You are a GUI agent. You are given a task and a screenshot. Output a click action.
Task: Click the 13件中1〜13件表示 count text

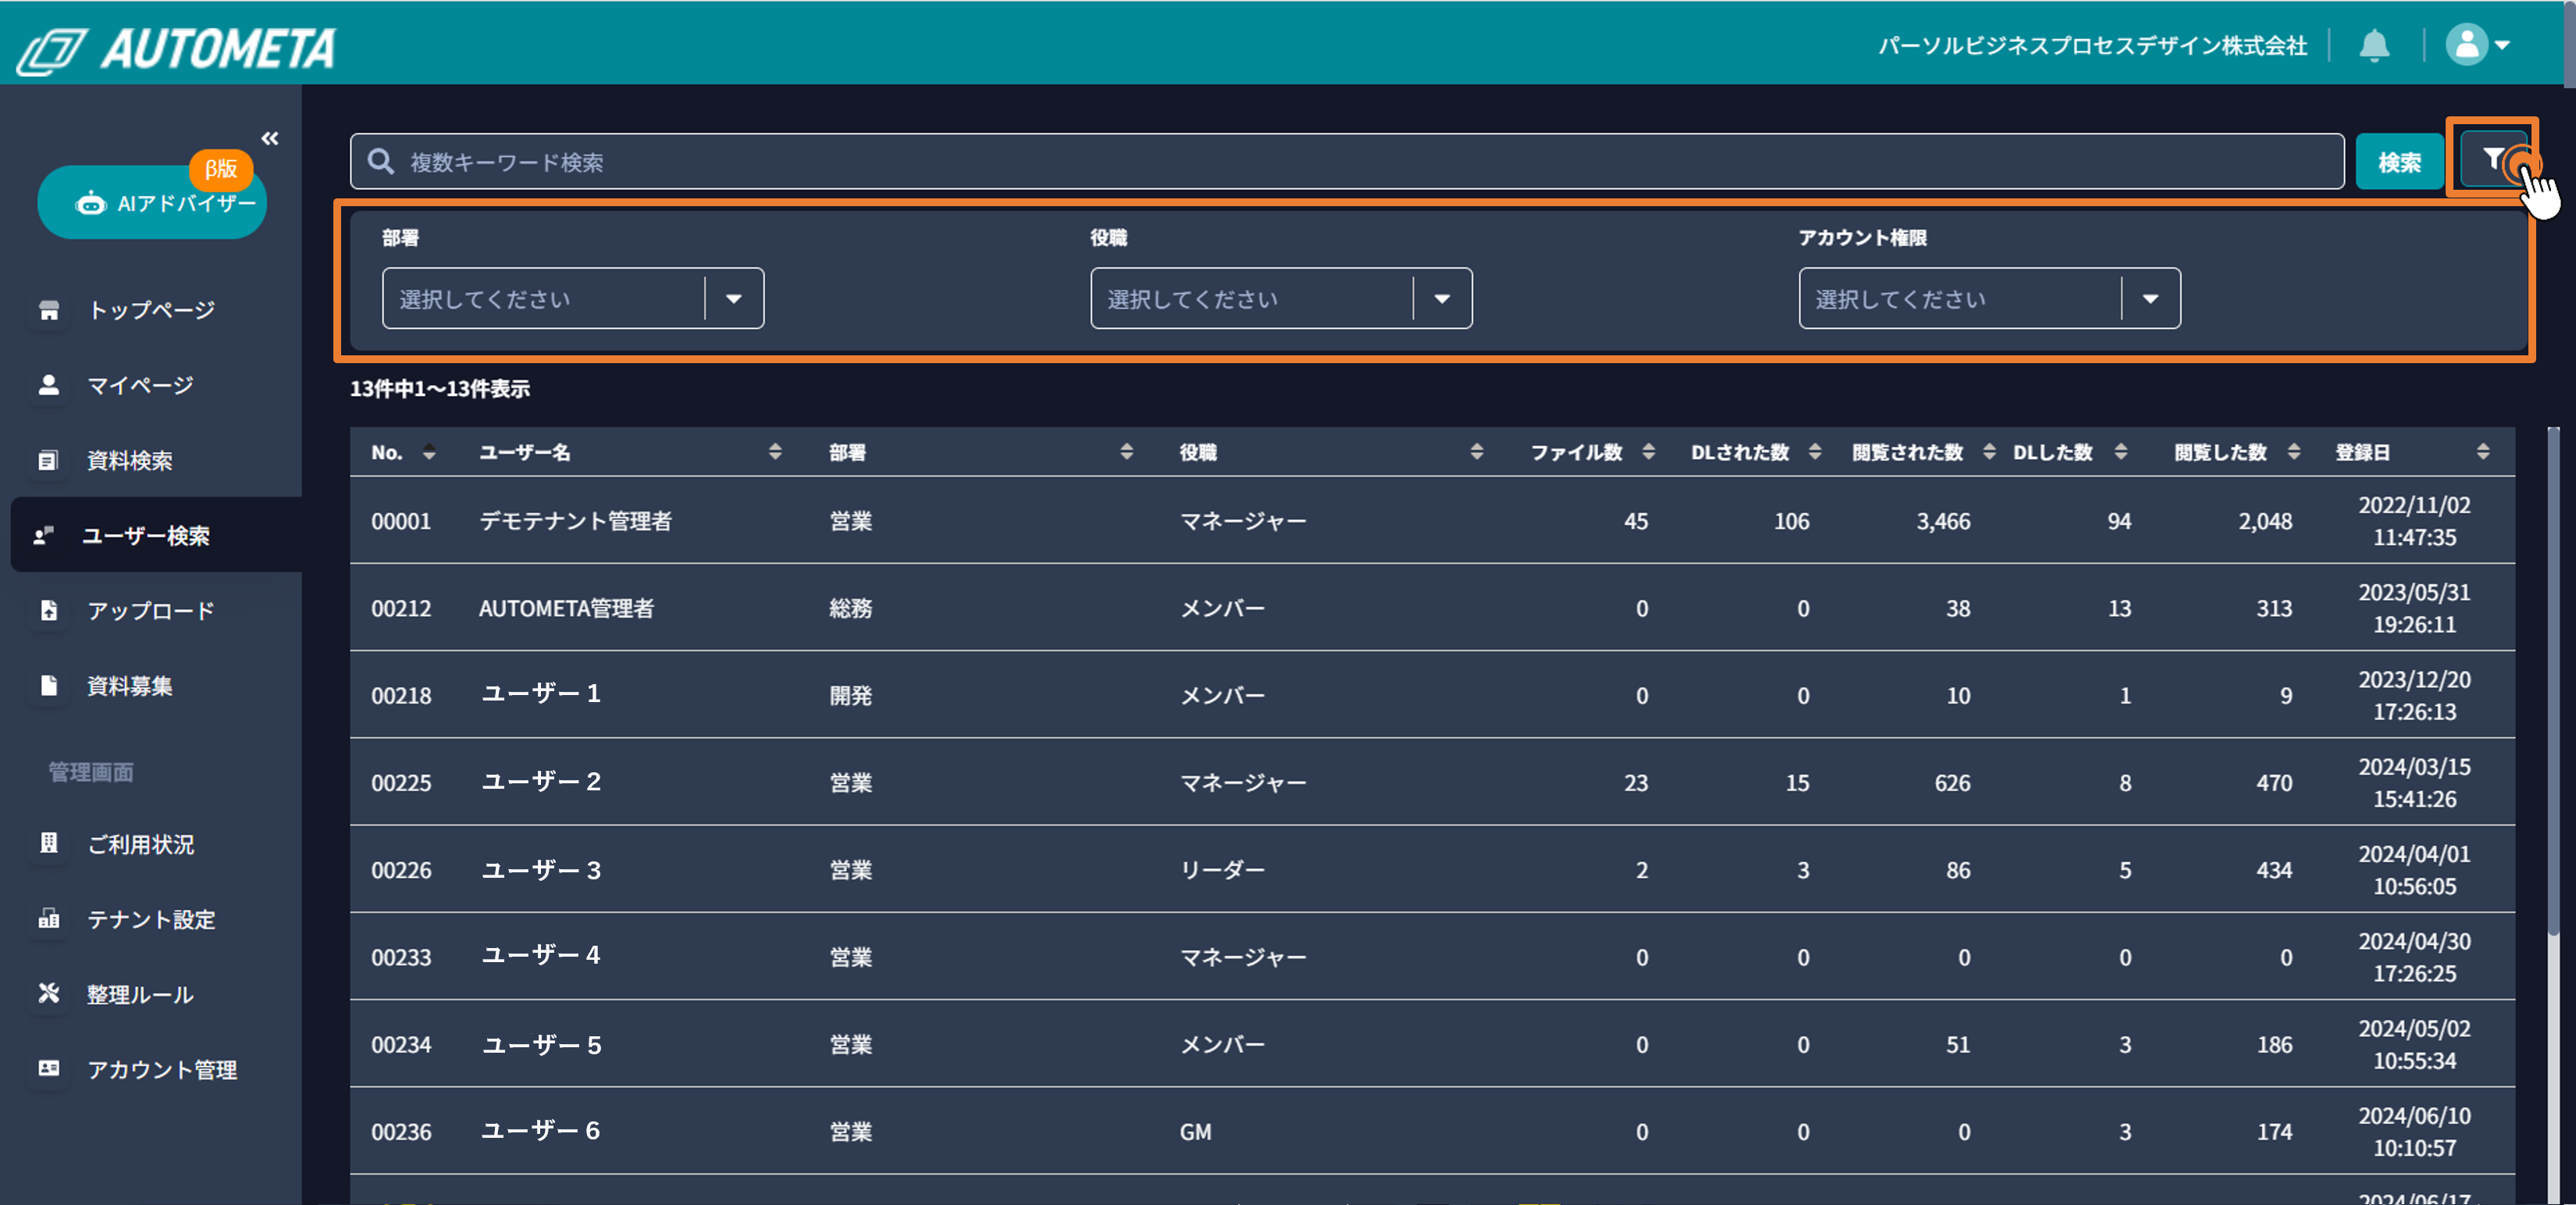[x=440, y=388]
